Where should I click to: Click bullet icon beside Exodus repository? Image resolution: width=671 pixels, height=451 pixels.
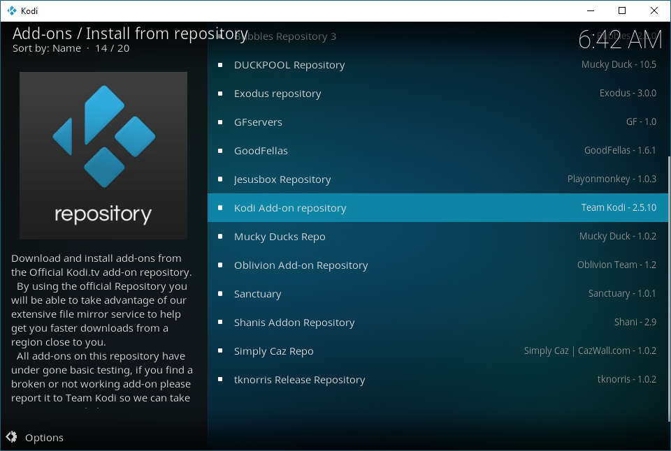(220, 94)
